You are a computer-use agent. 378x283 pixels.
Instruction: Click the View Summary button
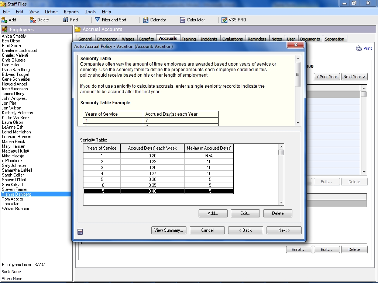click(x=169, y=230)
